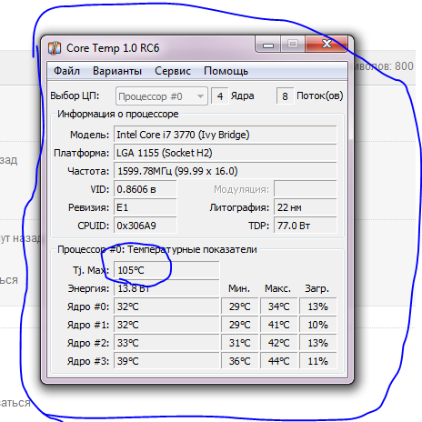Click the TDP value 77.0 Вт
This screenshot has width=422, height=422.
point(306,226)
